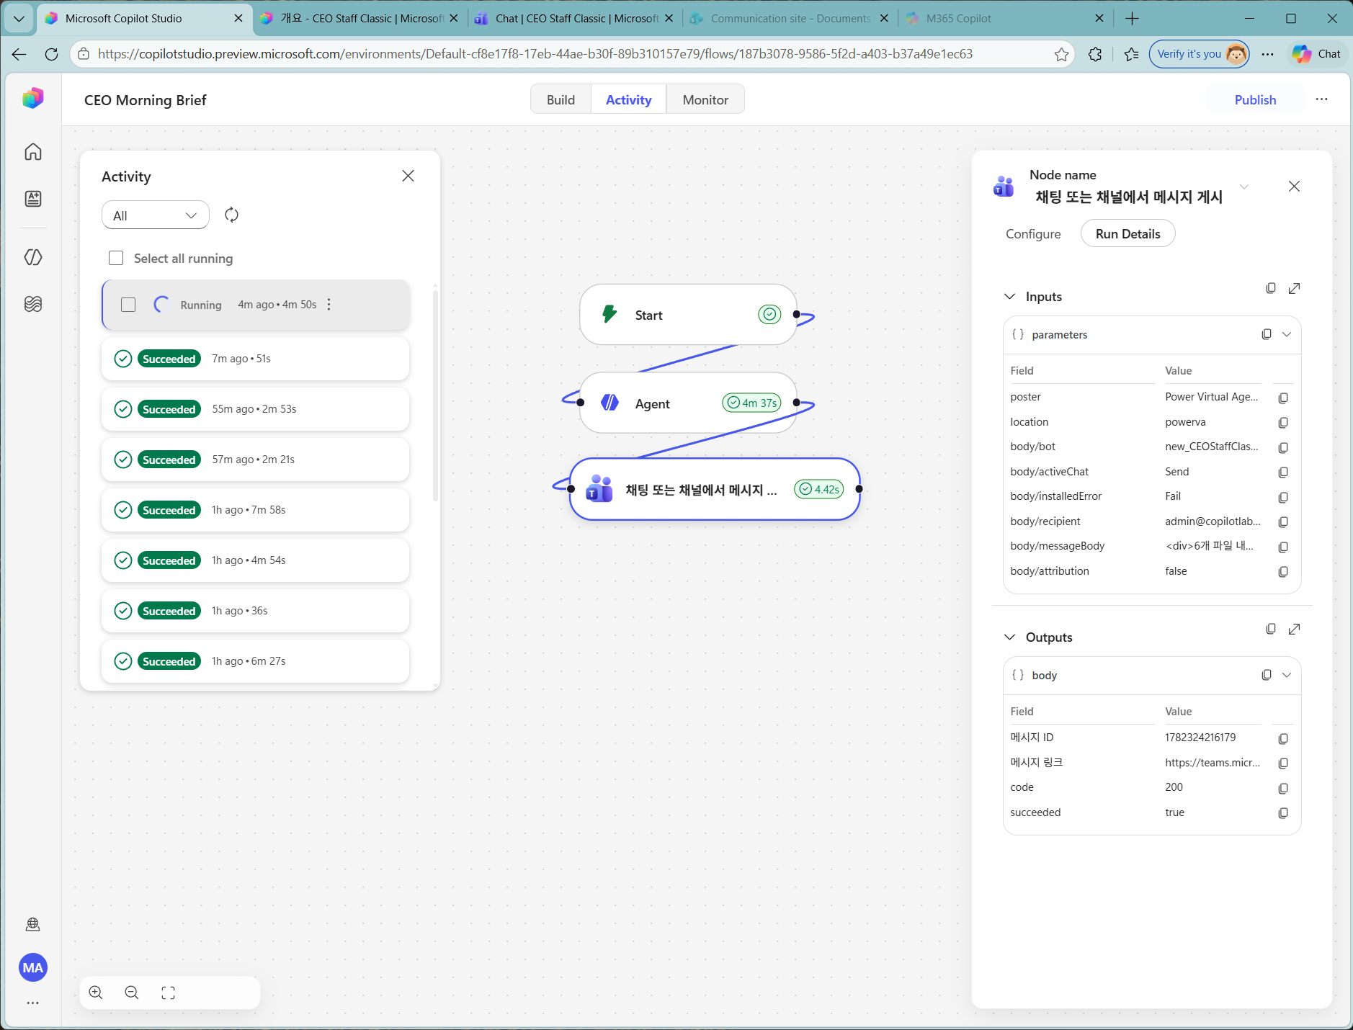1353x1030 pixels.
Task: Expand Inputs section to full view
Action: [1294, 288]
